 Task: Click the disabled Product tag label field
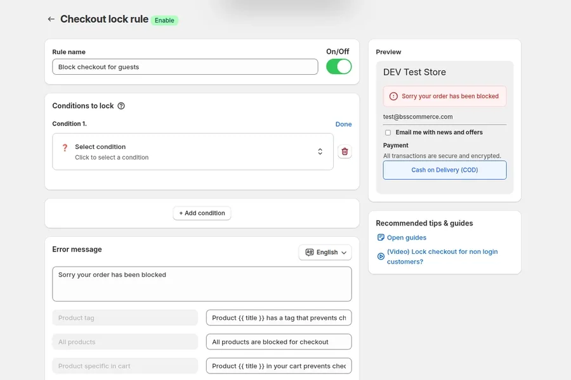[x=125, y=318]
